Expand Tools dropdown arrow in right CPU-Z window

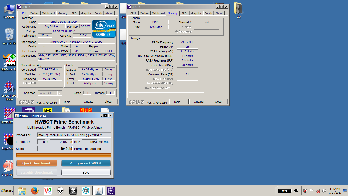coord(186,102)
